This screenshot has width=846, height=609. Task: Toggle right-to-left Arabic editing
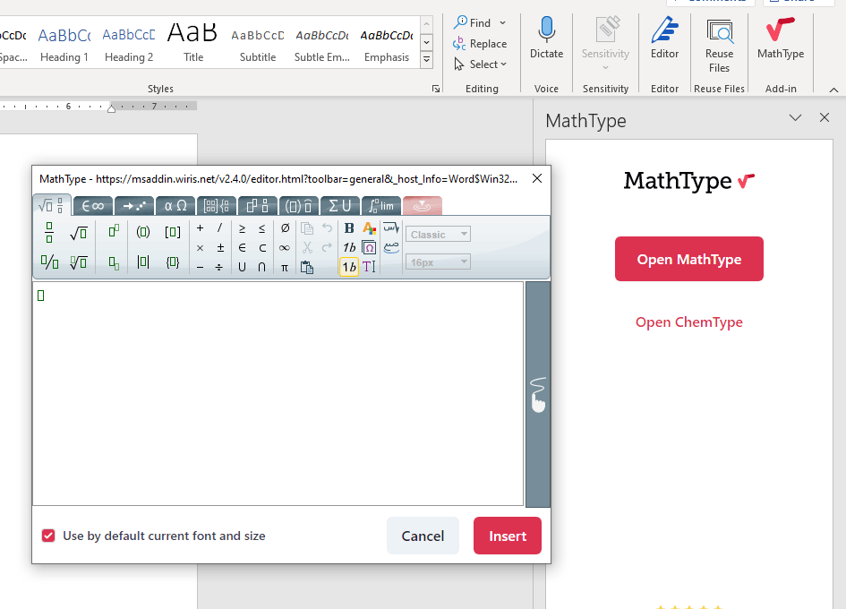(x=391, y=227)
